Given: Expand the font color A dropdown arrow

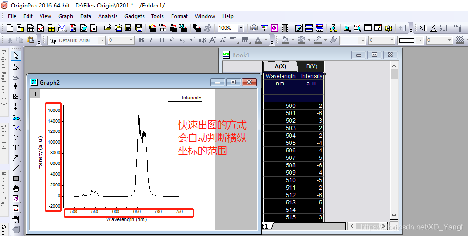Looking at the screenshot, I should click(266, 40).
